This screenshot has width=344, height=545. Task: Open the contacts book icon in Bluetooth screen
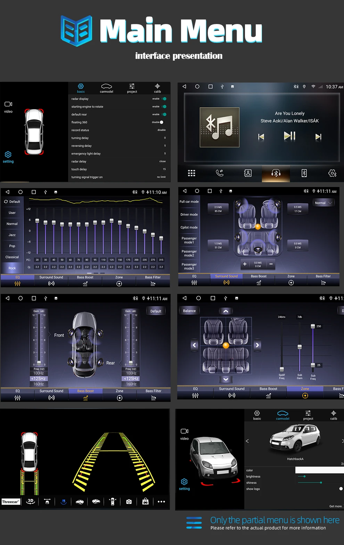click(x=248, y=173)
